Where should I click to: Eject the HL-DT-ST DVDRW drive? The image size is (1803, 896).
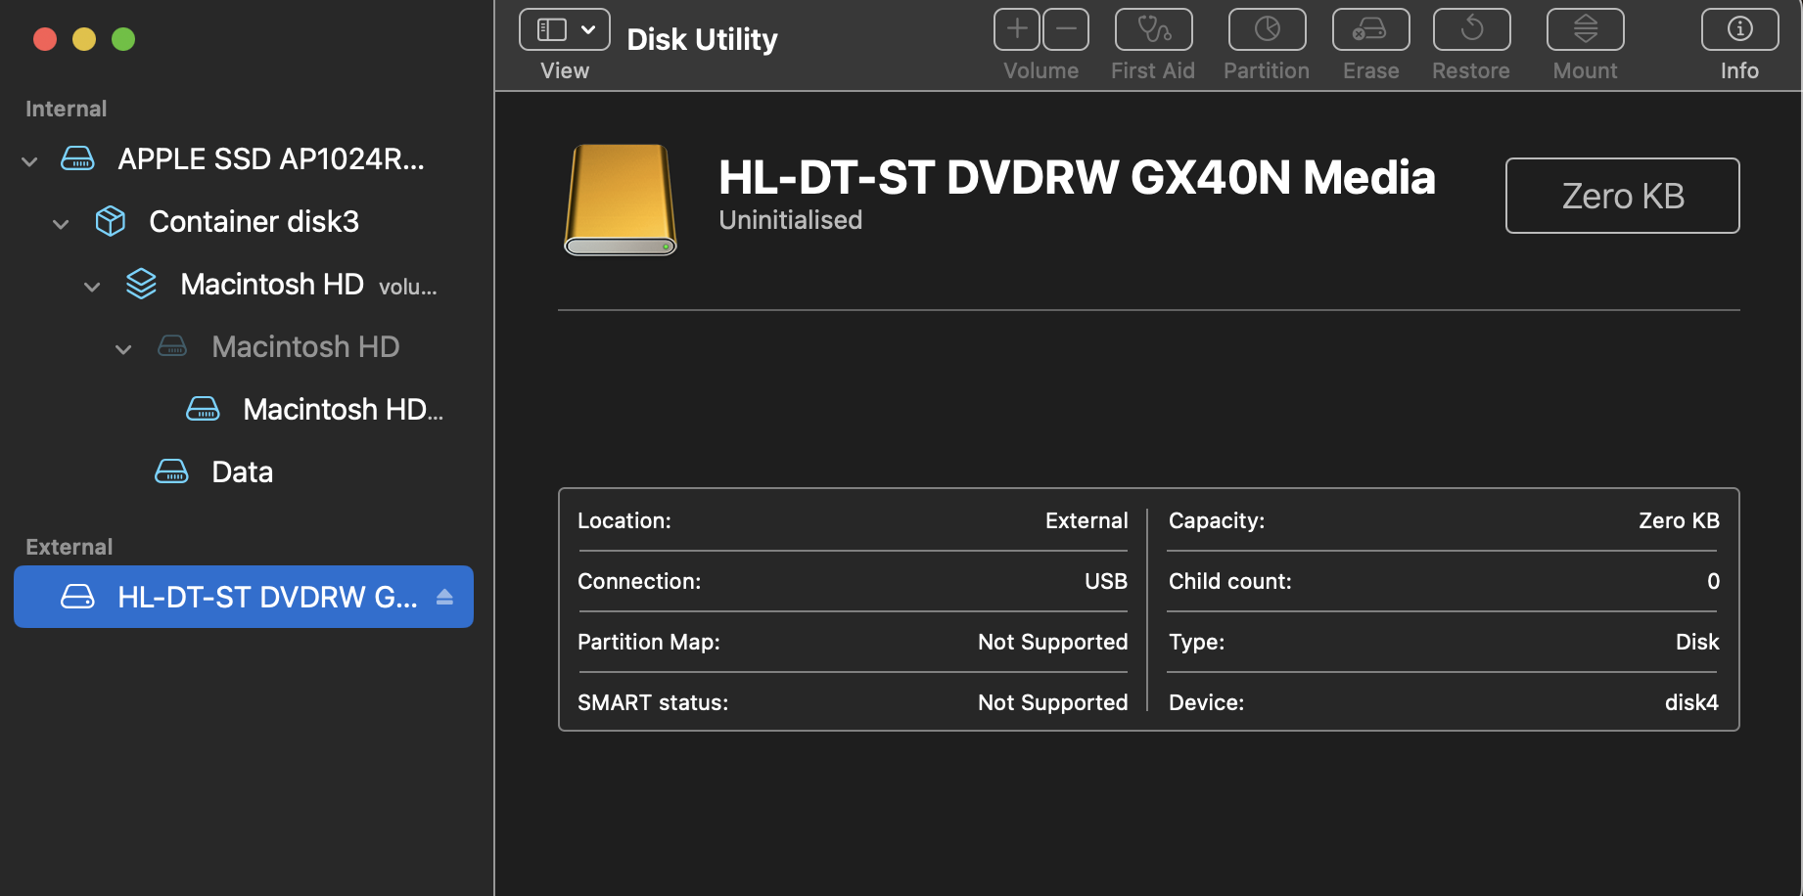(x=444, y=597)
